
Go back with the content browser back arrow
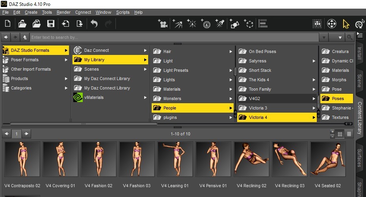[x=6, y=37]
